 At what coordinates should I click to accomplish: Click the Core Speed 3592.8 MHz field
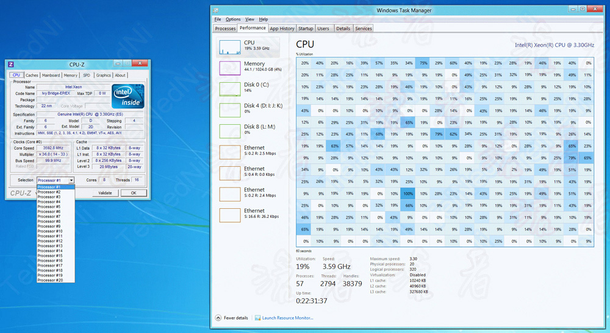(53, 148)
